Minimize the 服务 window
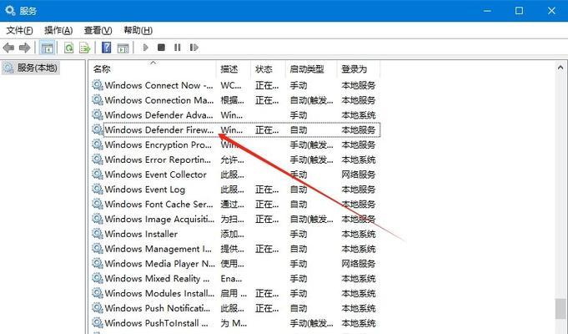568x334 pixels. pyautogui.click(x=487, y=11)
